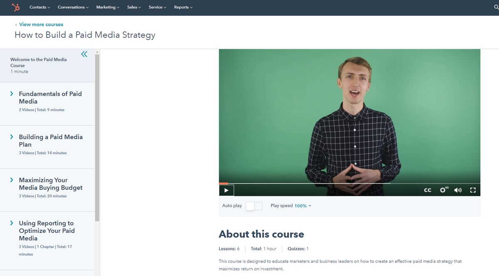Open the video quality settings gear
This screenshot has height=276, width=499.
click(x=443, y=190)
